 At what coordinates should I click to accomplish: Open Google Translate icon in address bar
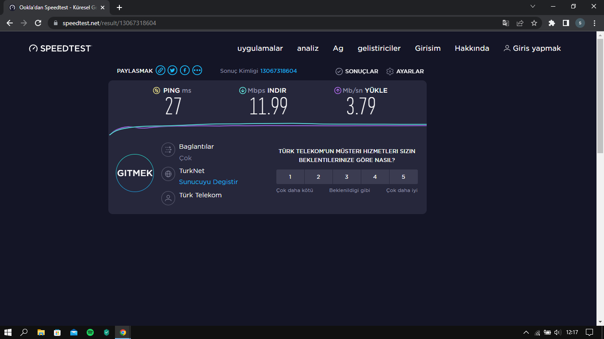[x=506, y=23]
